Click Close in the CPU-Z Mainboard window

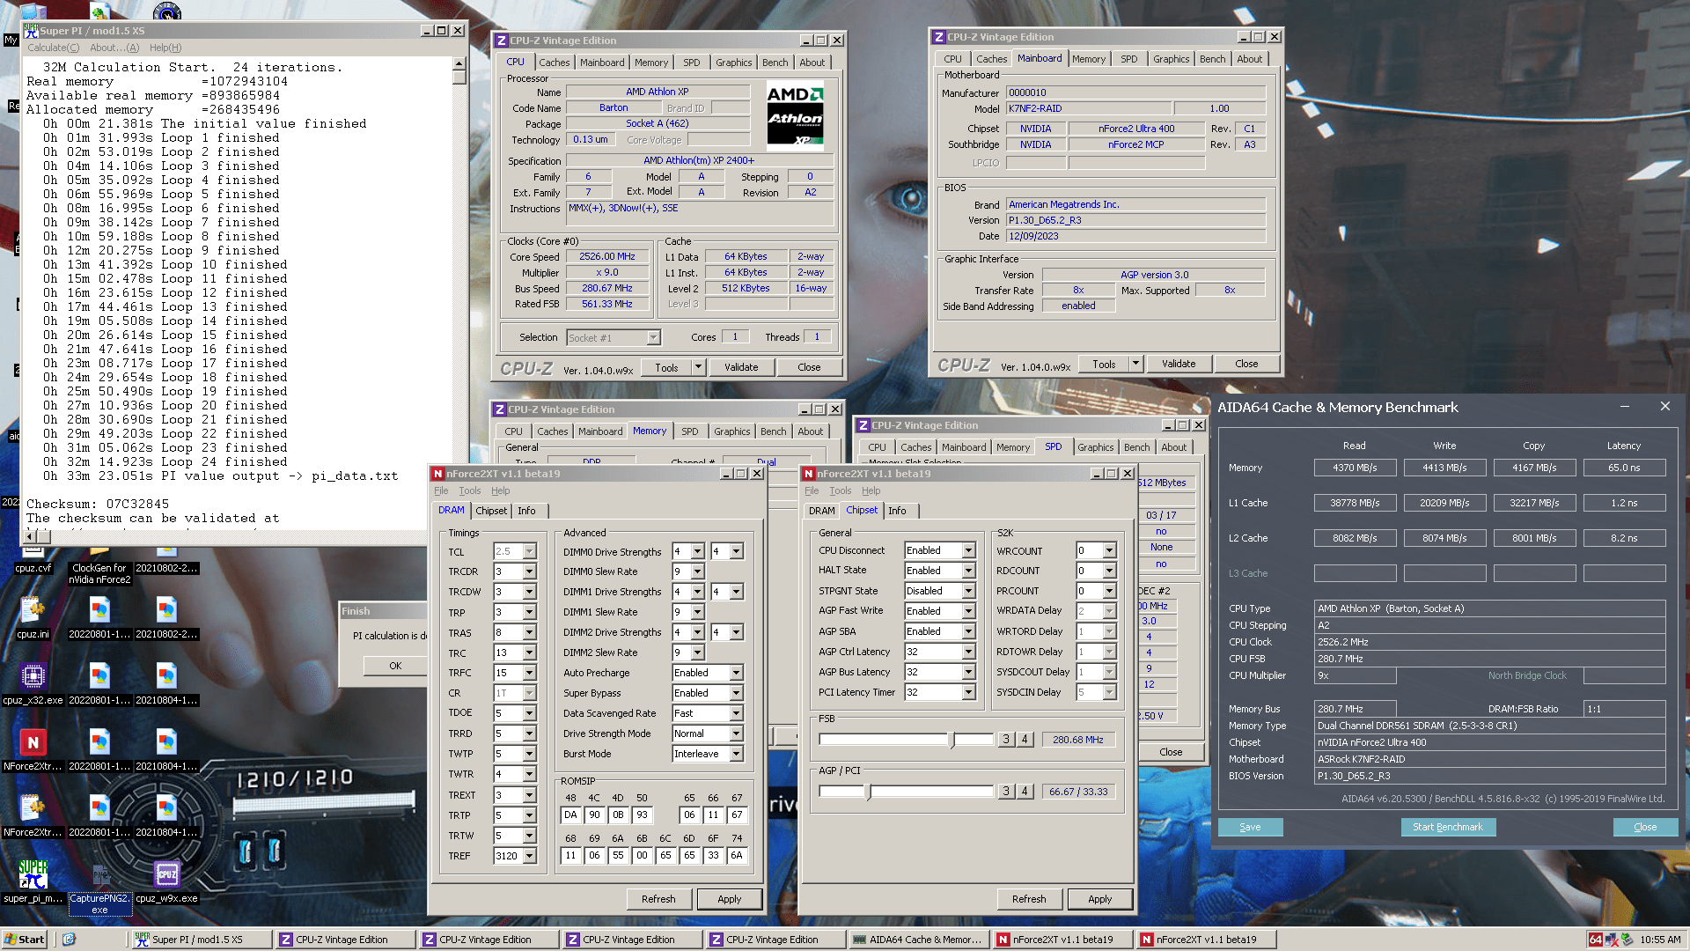point(1246,364)
